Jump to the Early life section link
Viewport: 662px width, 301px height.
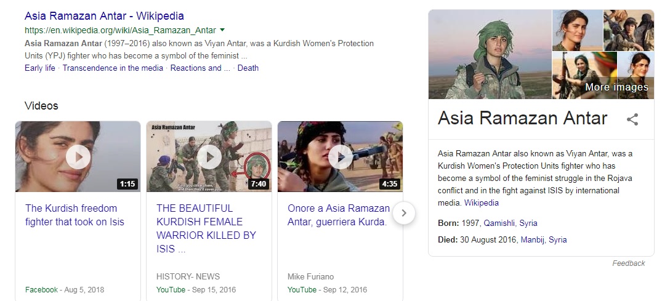[39, 68]
